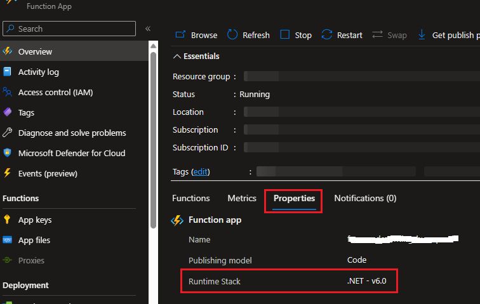Select the Properties tab

pos(294,199)
